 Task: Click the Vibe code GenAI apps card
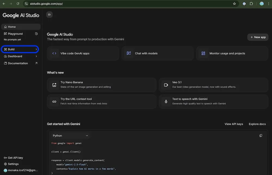click(x=83, y=53)
